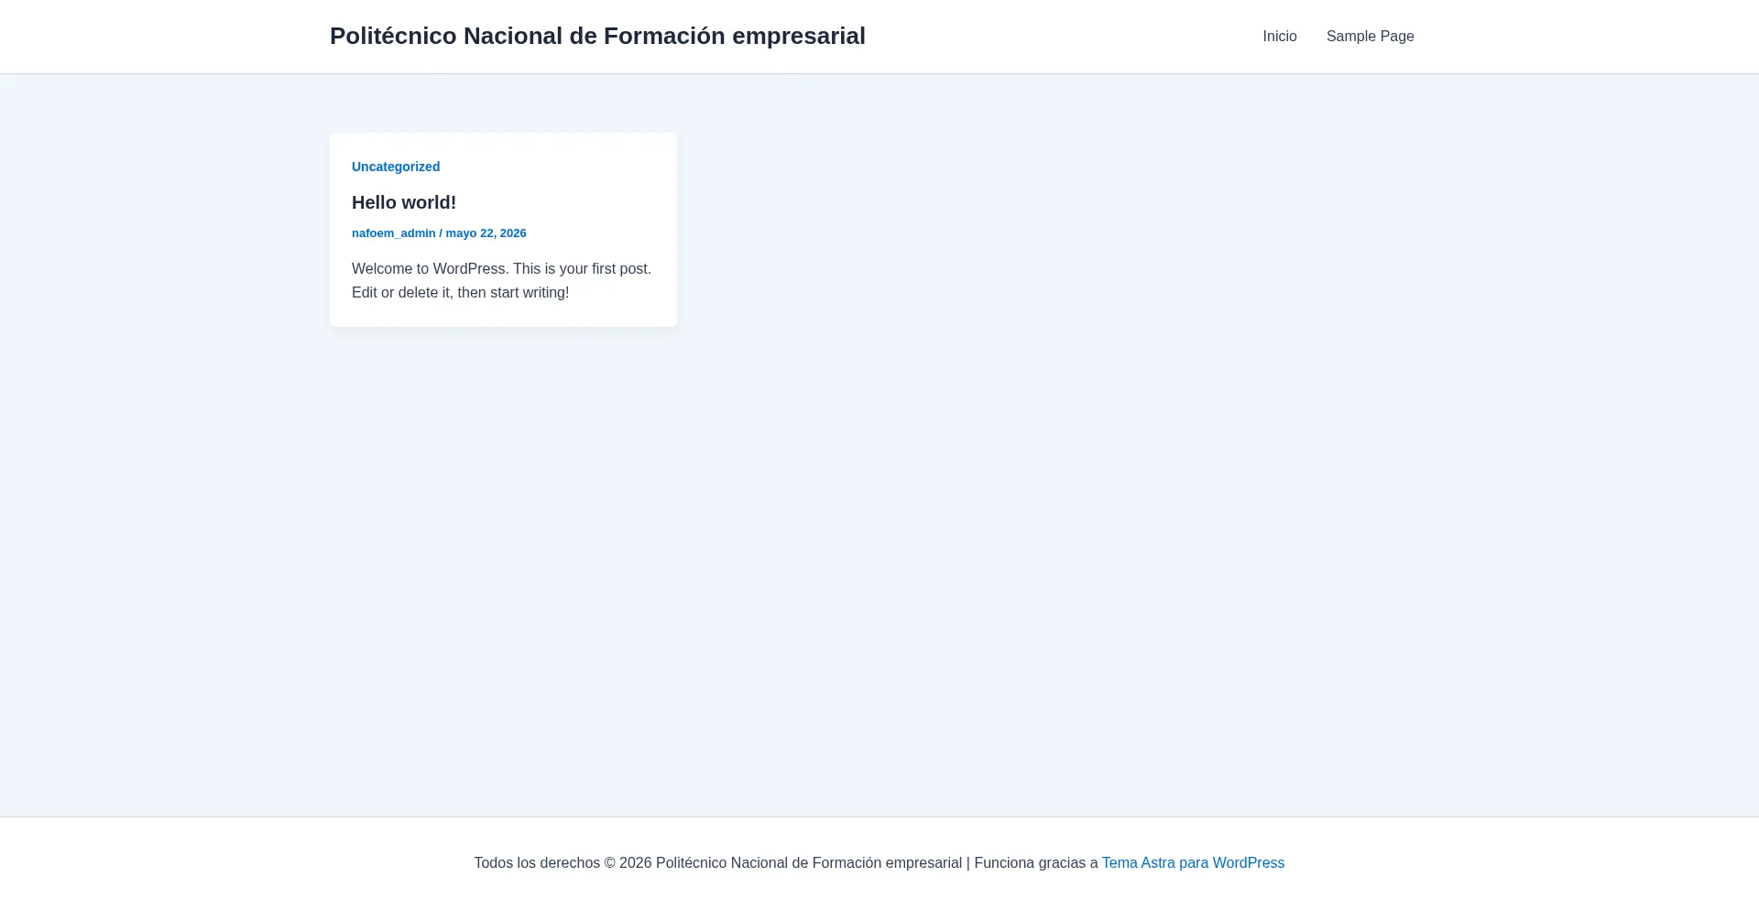Screen dimensions: 1759x909
Task: Open the Uncategorized category link
Action: (x=396, y=167)
